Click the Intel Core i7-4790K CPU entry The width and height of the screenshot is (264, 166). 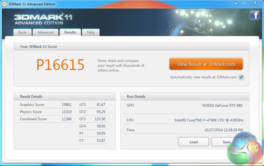coord(209,120)
